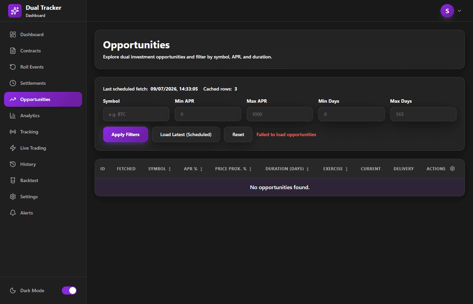Click the sort arrows next to APR %
Screen dimensions: 473x304
pyautogui.click(x=201, y=169)
